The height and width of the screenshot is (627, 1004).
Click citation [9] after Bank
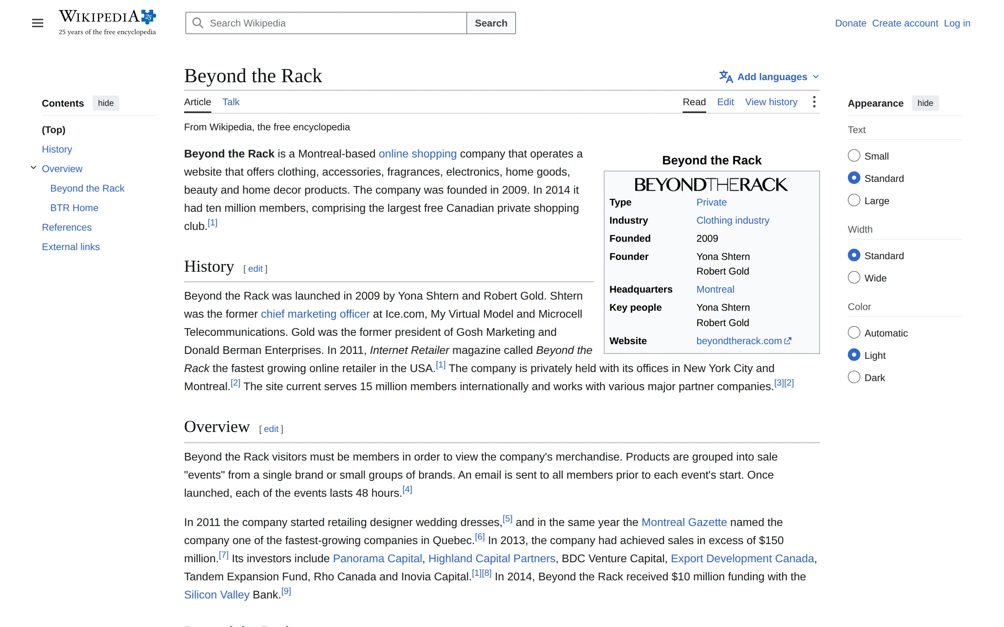tap(286, 591)
